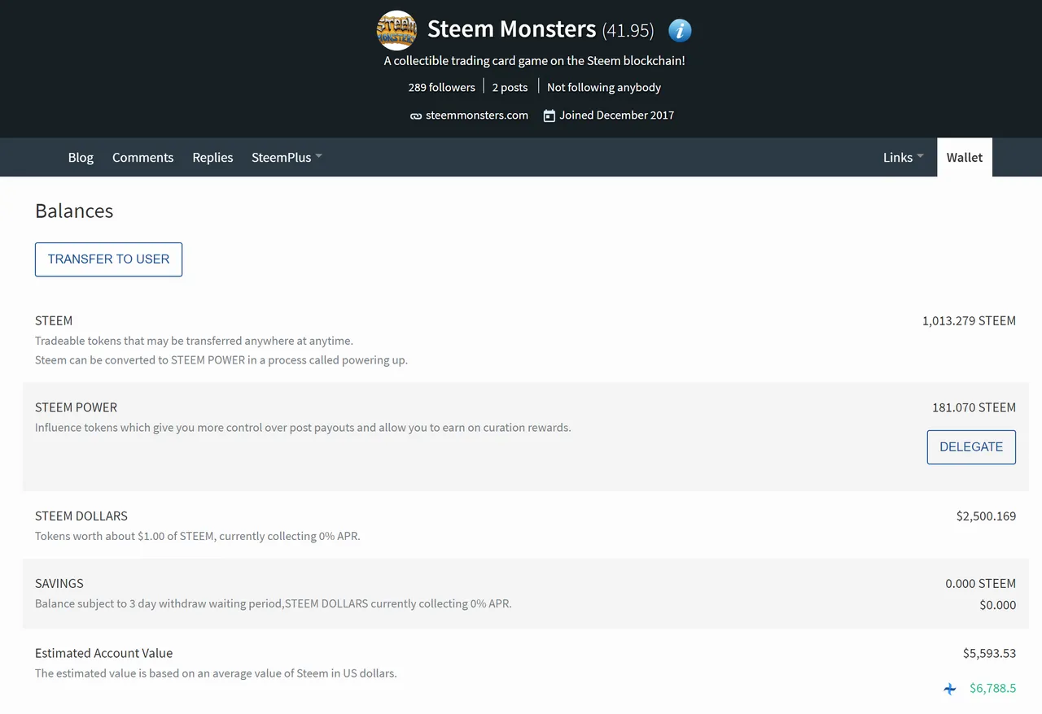Click the SAVINGS label
1042x714 pixels.
(x=59, y=583)
